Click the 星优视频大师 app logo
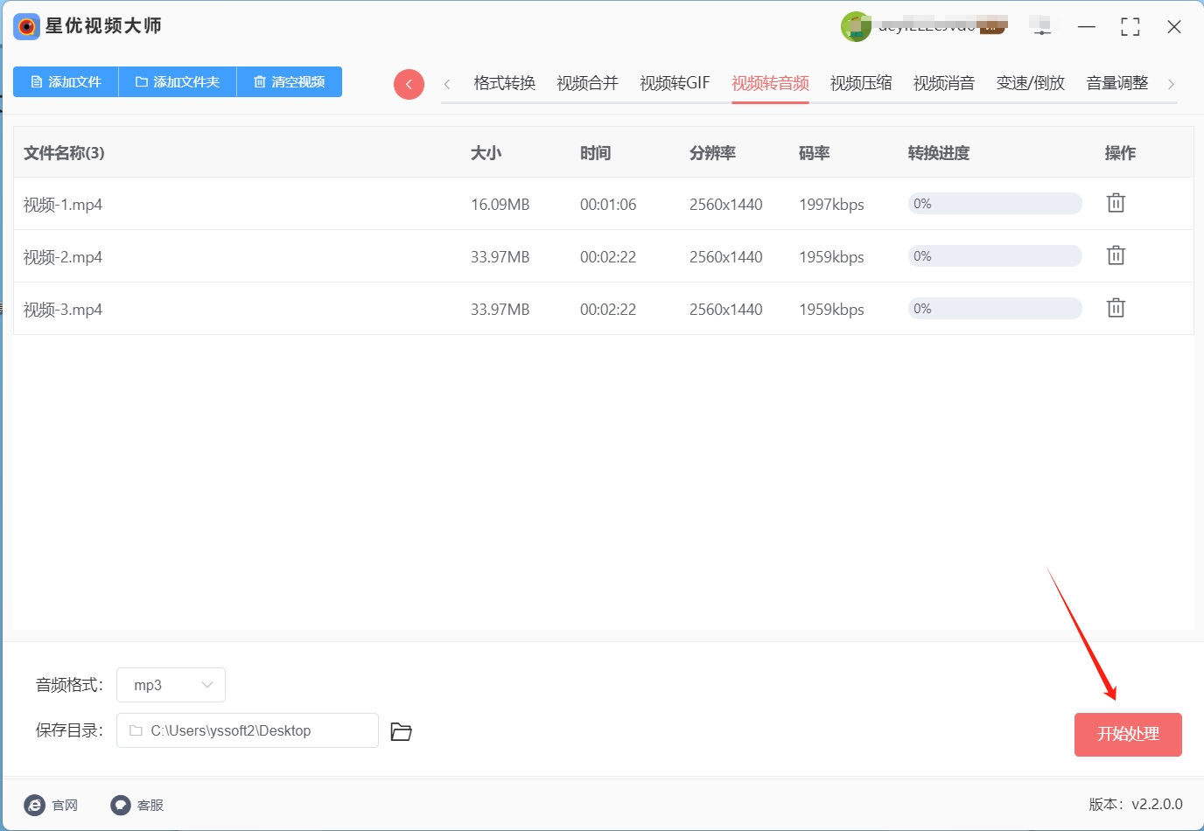This screenshot has height=831, width=1204. click(x=27, y=26)
